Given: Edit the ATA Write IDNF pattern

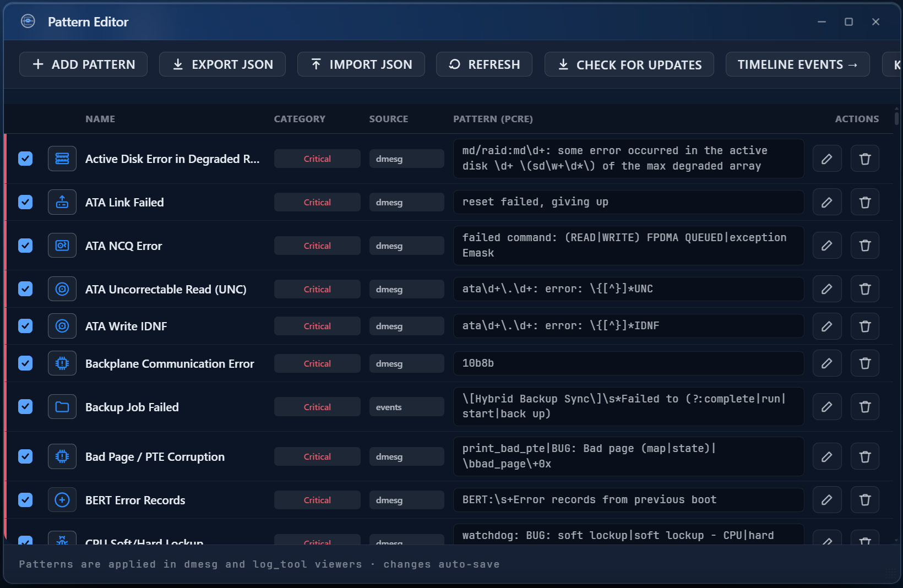Looking at the screenshot, I should (827, 326).
